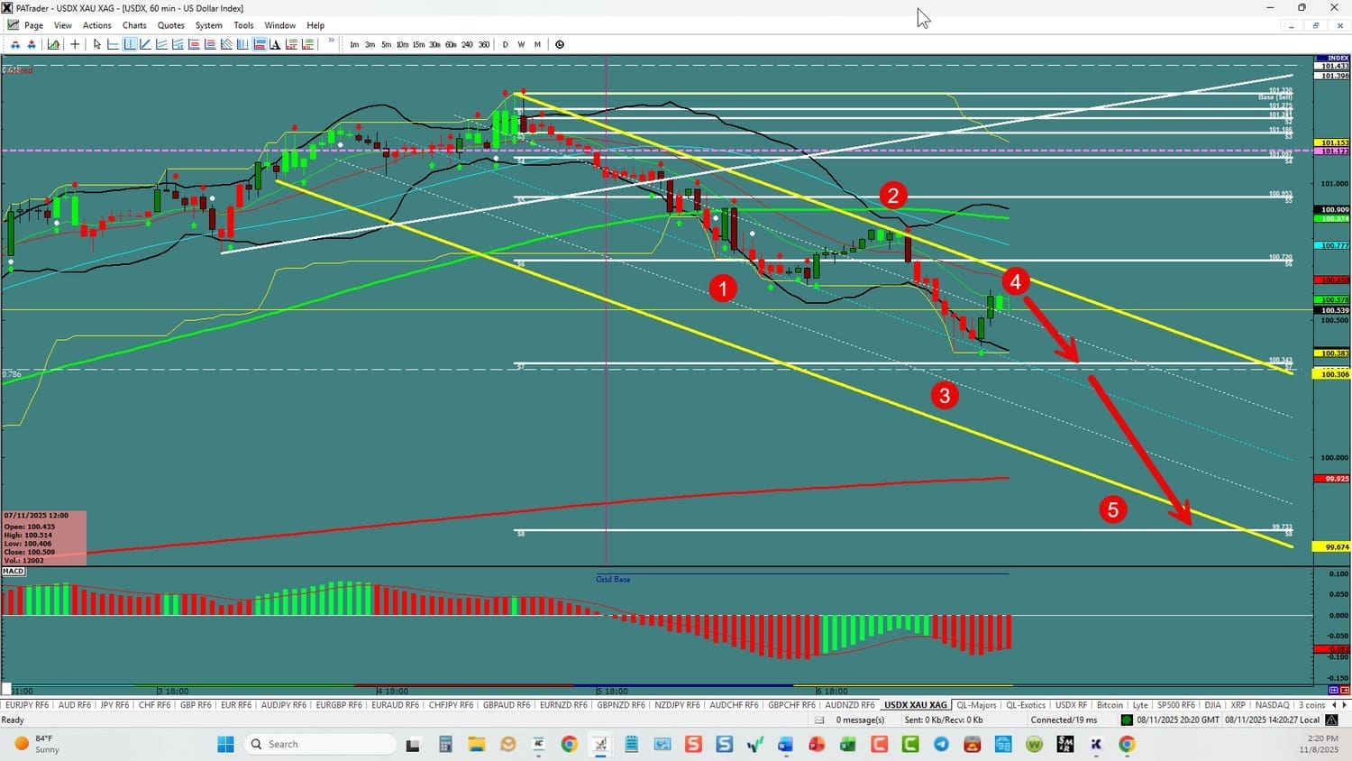Switch the chart to Daily (D) timeframe
The image size is (1352, 761).
(505, 44)
